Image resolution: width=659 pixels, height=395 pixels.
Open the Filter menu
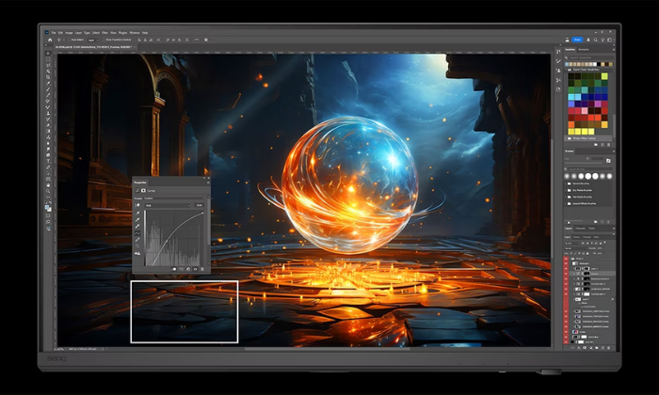pyautogui.click(x=105, y=32)
